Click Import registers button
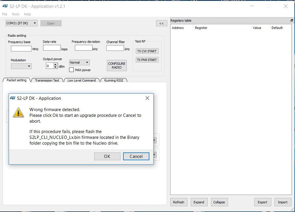The height and width of the screenshot is (212, 295). 283,202
